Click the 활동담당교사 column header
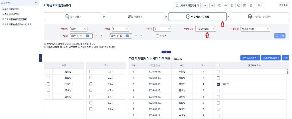 (x=254, y=65)
